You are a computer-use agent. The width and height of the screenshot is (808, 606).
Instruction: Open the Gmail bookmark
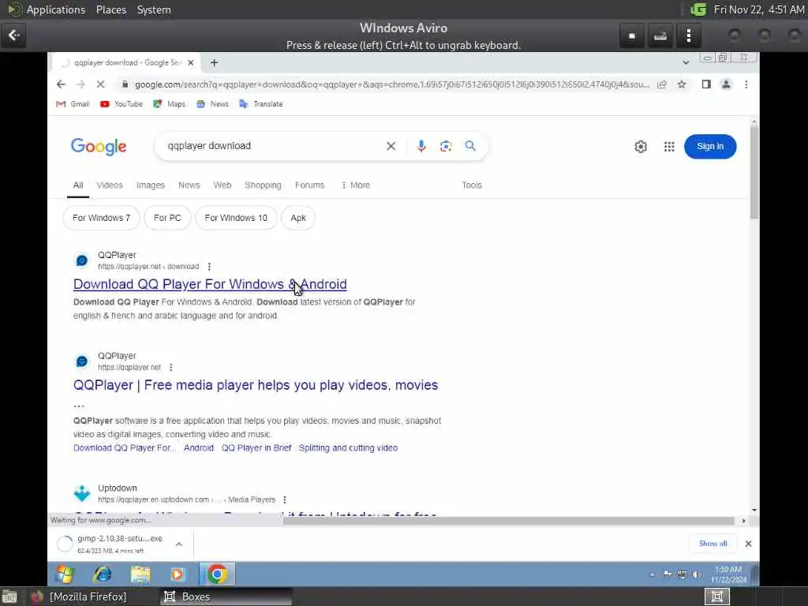tap(73, 104)
